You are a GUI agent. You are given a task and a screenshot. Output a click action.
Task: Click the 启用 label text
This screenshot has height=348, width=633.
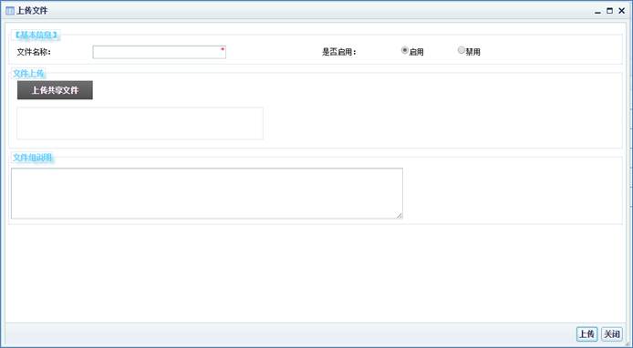416,52
